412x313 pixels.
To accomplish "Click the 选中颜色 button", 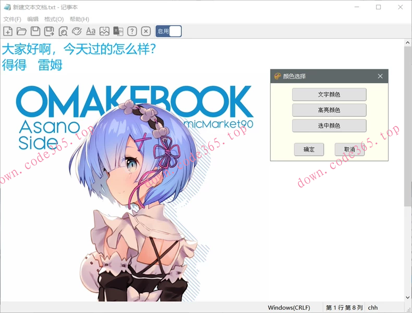I will pos(329,126).
